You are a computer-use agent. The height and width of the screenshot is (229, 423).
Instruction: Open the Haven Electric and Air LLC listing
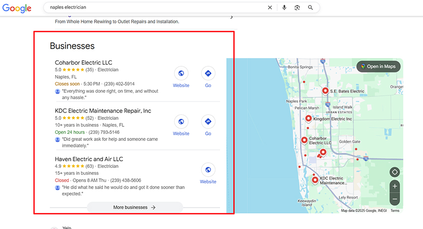tap(89, 159)
